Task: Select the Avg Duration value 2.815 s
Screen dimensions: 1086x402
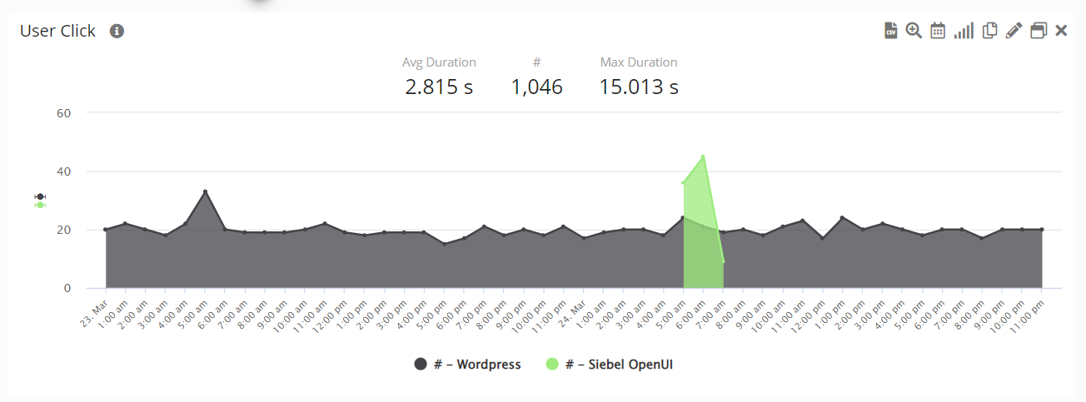Action: pos(439,87)
